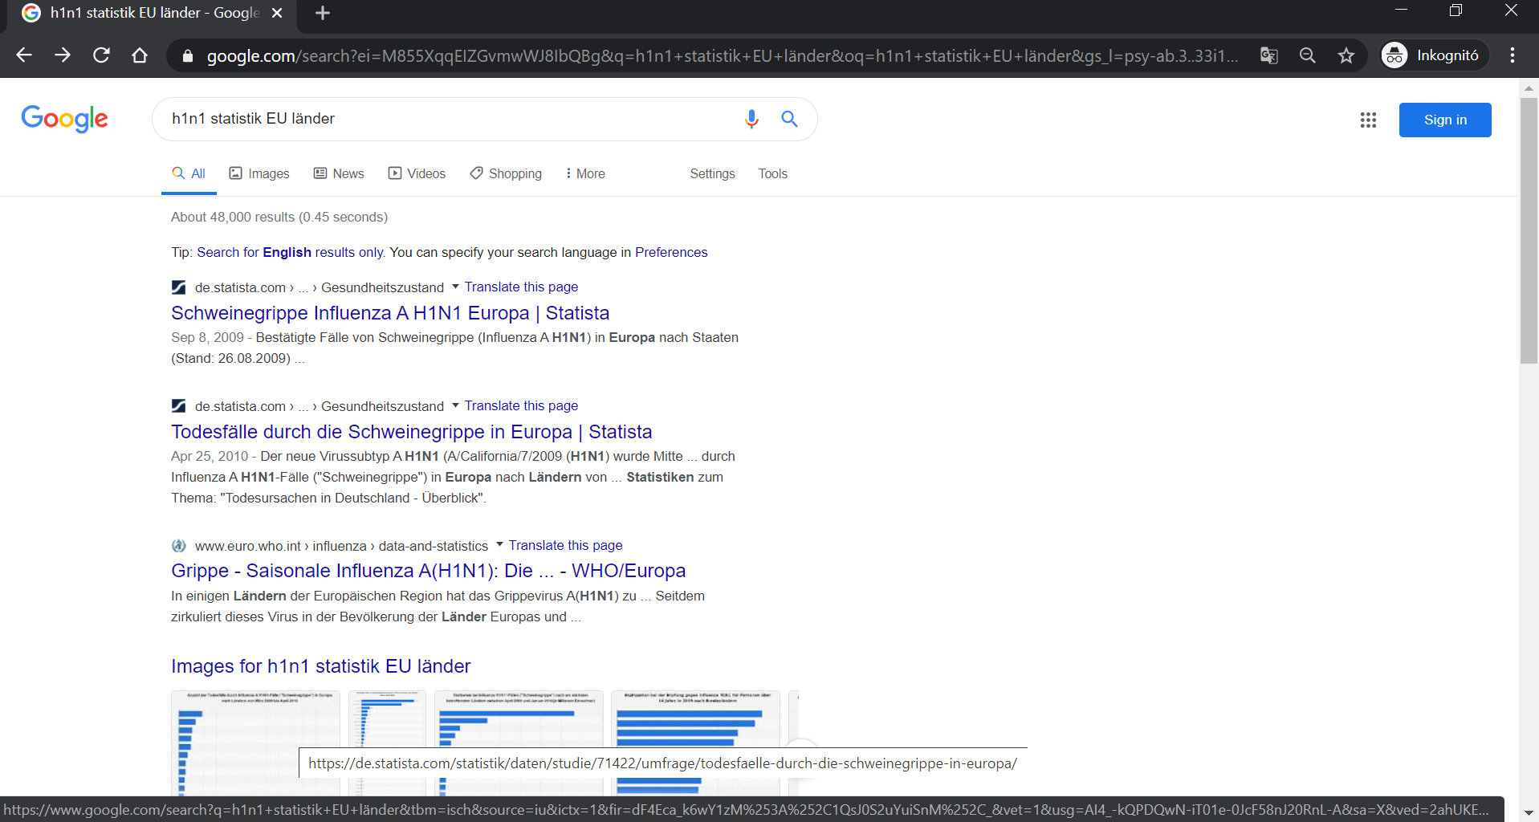Go forward using the browser forward arrow
This screenshot has width=1539, height=822.
[63, 55]
